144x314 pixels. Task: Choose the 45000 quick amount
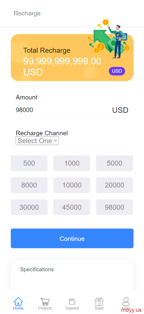click(x=72, y=207)
